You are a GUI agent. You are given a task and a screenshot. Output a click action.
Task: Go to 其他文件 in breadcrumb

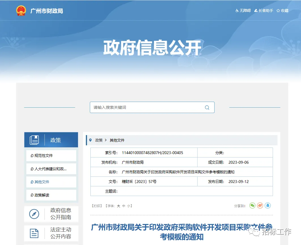(117, 140)
